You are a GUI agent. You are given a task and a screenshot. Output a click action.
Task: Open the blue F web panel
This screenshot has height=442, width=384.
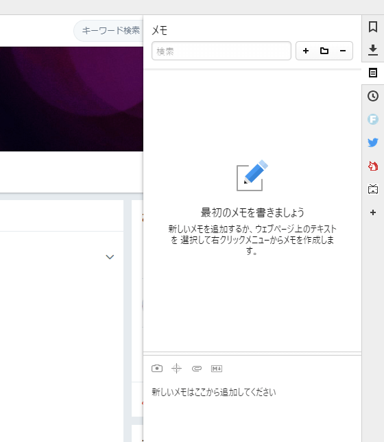click(373, 119)
